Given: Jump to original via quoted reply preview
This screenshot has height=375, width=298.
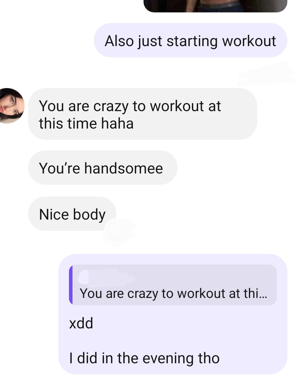Looking at the screenshot, I should click(173, 285).
